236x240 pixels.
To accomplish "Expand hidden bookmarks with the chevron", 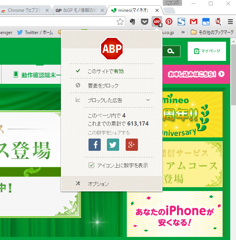I will click(183, 33).
